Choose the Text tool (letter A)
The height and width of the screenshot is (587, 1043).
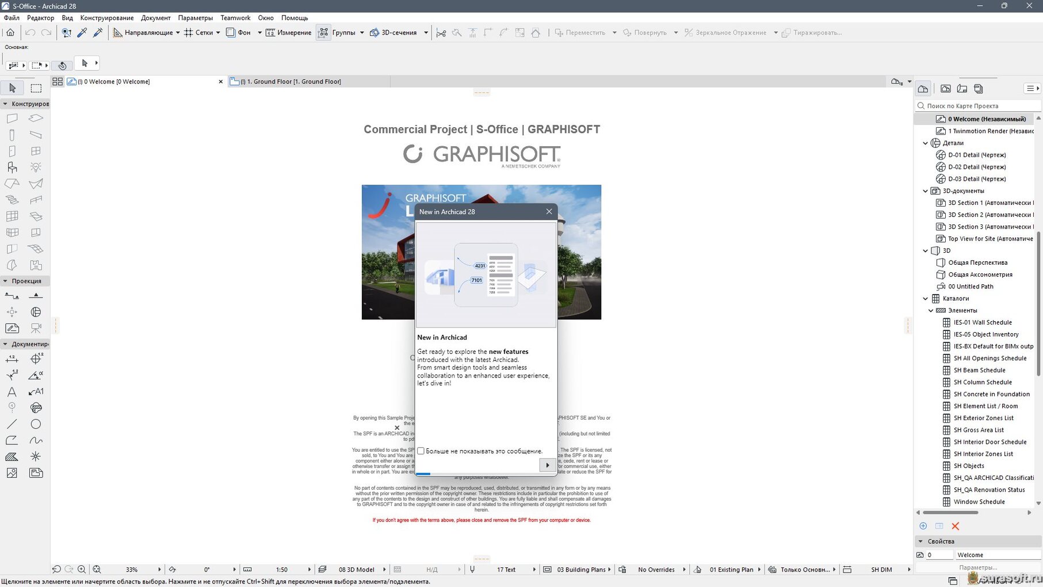click(12, 392)
